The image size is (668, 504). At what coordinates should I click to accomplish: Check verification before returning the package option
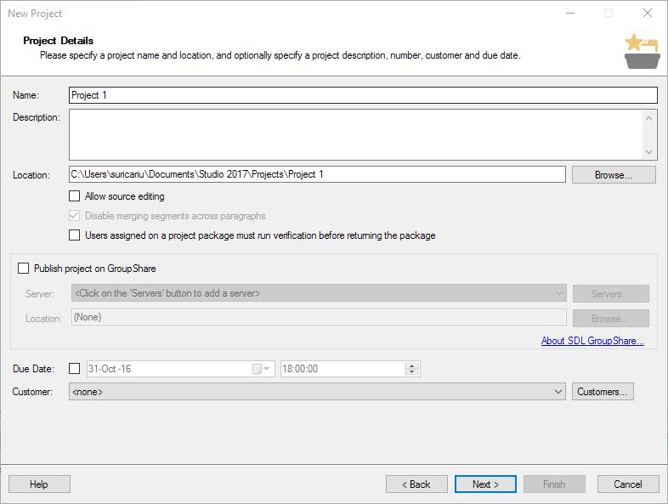[x=75, y=235]
